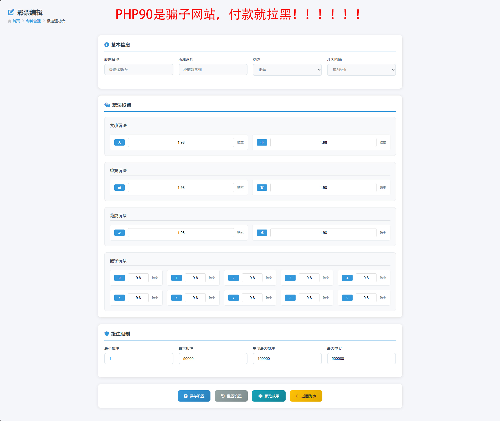500x421 pixels.
Task: Click the odds field for 小
Action: pos(323,142)
